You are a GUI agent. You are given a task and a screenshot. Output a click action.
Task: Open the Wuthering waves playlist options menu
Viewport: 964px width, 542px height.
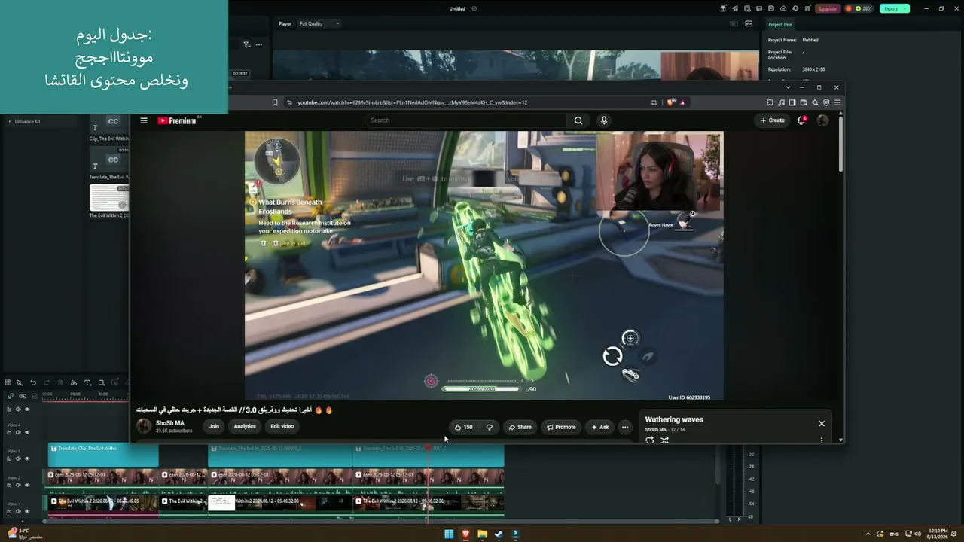(822, 440)
